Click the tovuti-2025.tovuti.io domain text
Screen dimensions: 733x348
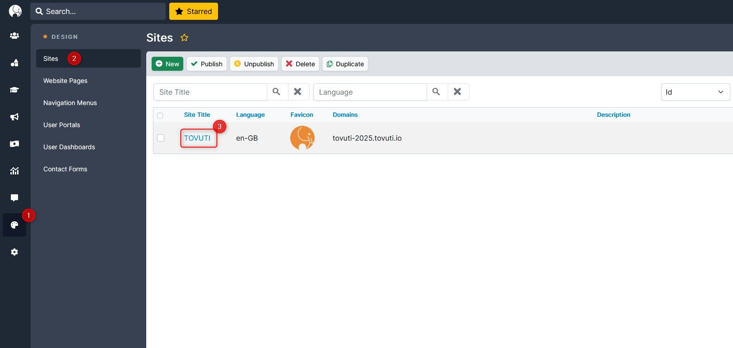click(367, 138)
